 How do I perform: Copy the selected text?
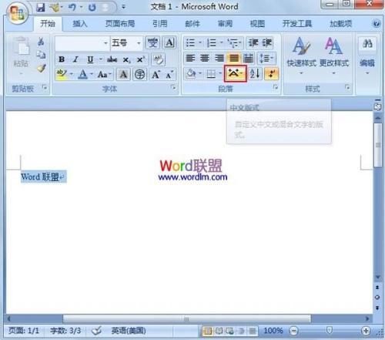pos(41,55)
